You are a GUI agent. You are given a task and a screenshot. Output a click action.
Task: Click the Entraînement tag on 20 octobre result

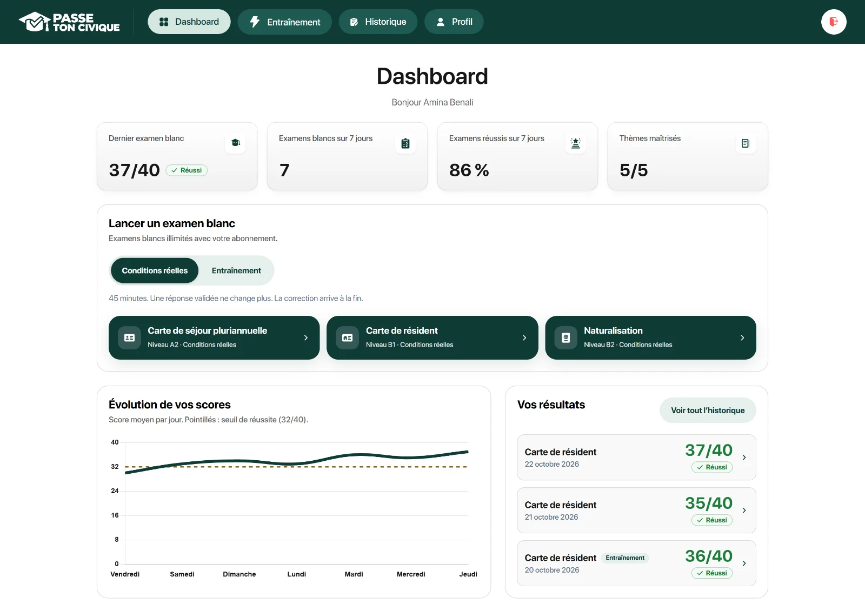pos(625,558)
